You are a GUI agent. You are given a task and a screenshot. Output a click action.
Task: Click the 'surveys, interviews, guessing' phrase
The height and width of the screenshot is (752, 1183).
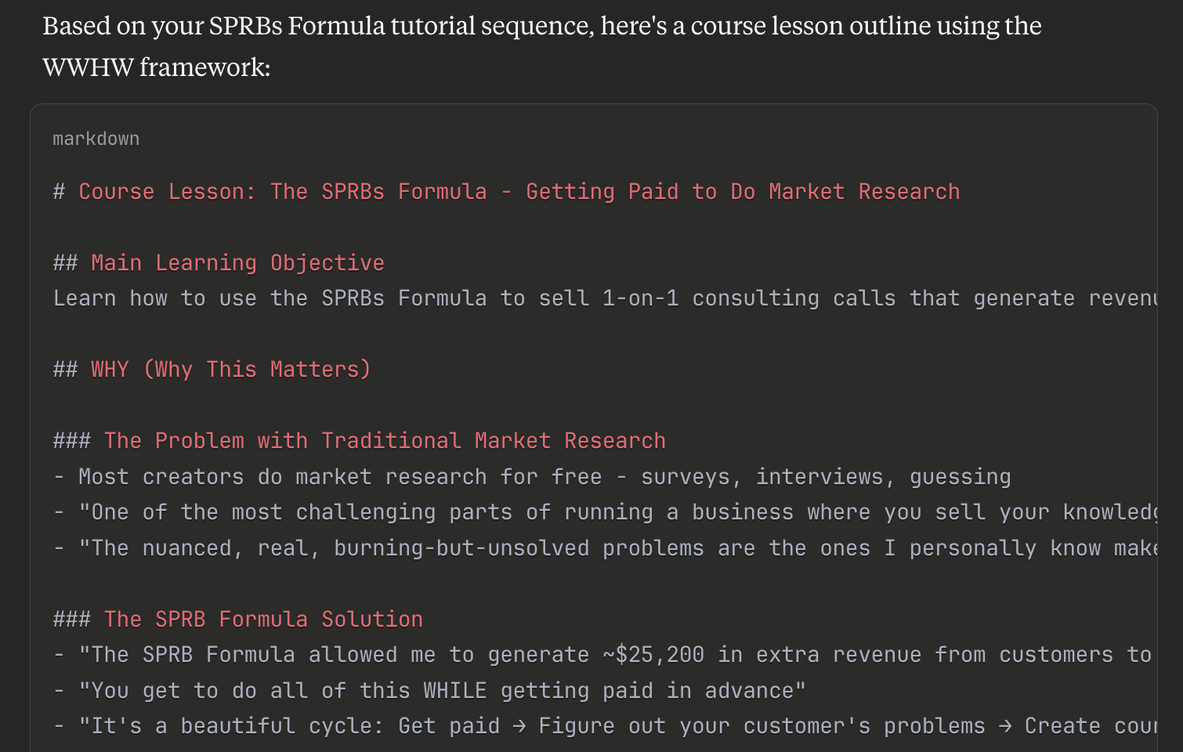click(x=826, y=477)
